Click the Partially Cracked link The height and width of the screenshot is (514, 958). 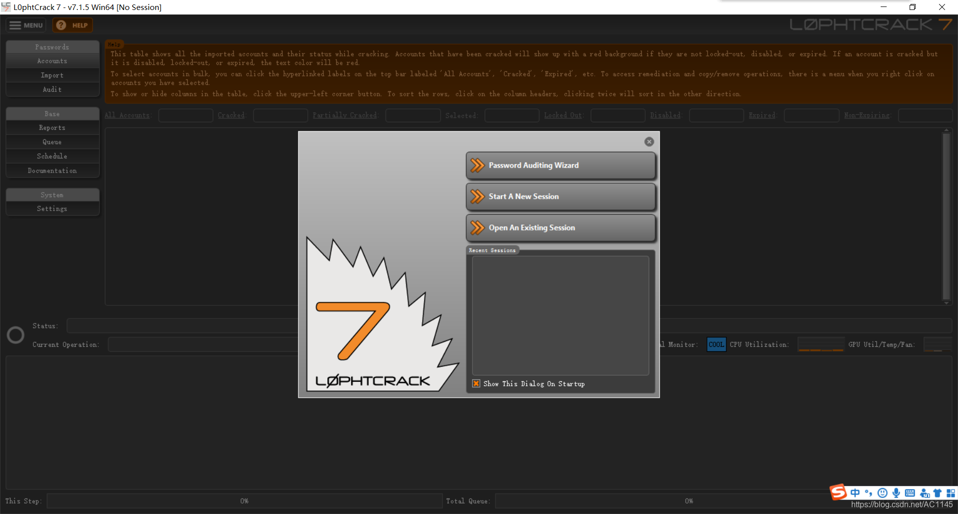click(x=345, y=115)
